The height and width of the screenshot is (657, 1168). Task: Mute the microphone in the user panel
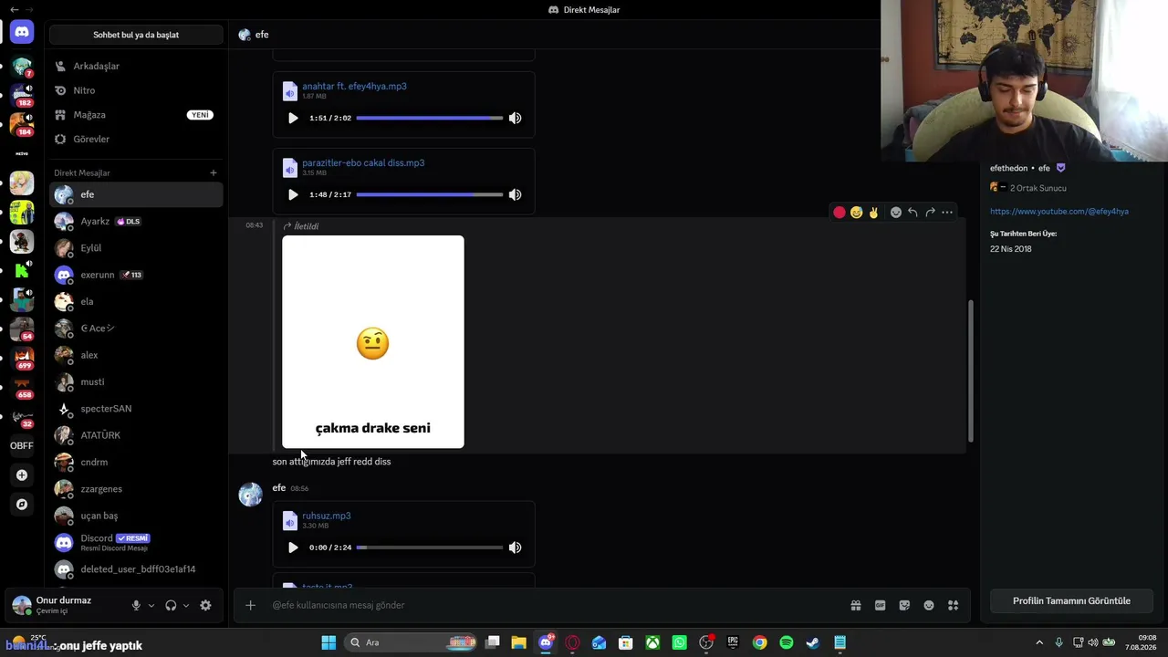point(136,605)
